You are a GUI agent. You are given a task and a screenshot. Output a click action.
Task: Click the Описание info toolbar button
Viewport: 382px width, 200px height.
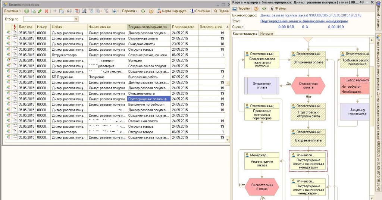click(200, 11)
